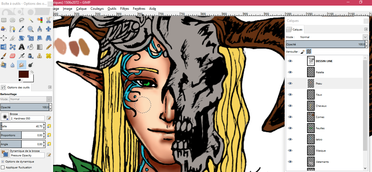Viewport: 372px width, 172px height.
Task: Toggle the Yeux layer eye icon
Action: coord(290,95)
